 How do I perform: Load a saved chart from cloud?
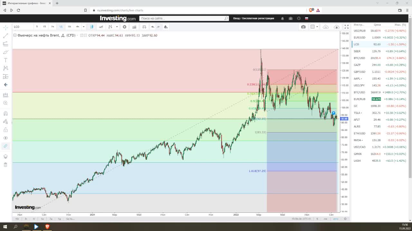(326, 27)
